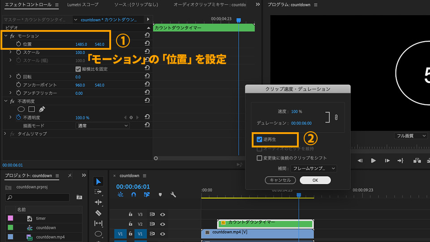Uncheck the 逆再生 checkbox
The width and height of the screenshot is (430, 242).
[x=259, y=139]
